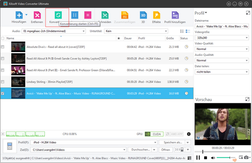Take a snapshot with the camera icon
252x163 pixels.
(246, 158)
